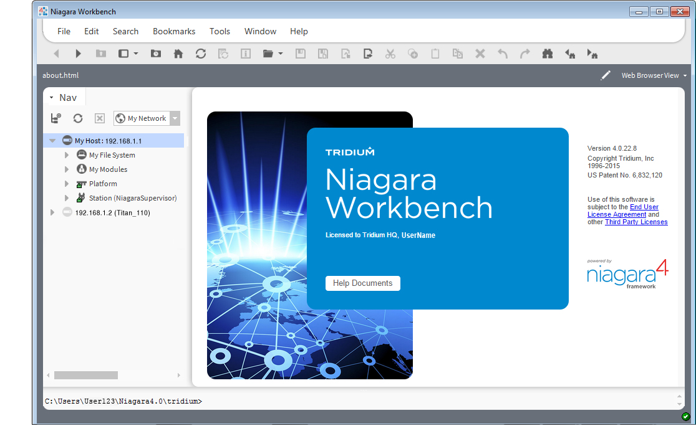The width and height of the screenshot is (696, 426).
Task: Open the Web Browser View dropdown
Action: coord(654,75)
